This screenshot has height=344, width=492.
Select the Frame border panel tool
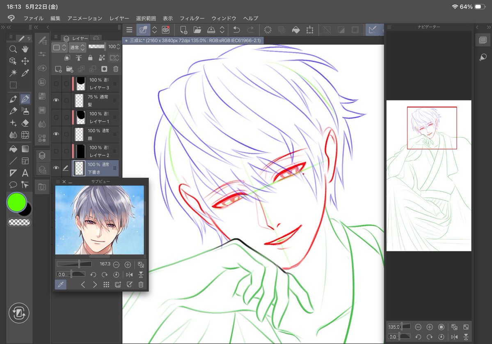coord(25,161)
